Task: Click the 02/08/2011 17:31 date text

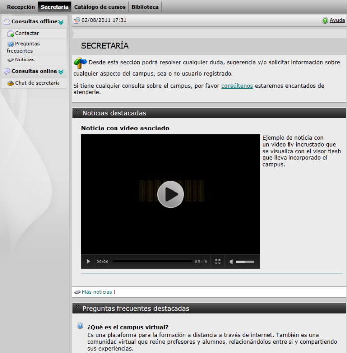Action: 104,20
